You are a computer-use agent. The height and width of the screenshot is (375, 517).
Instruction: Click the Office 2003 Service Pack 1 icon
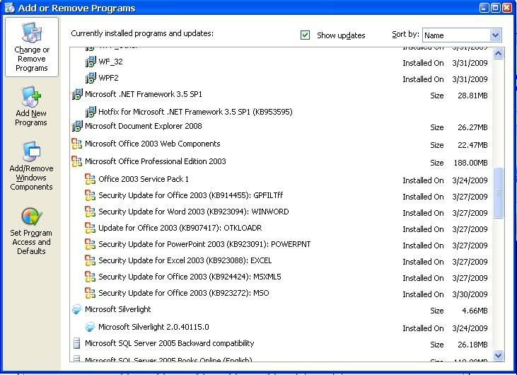tap(90, 179)
